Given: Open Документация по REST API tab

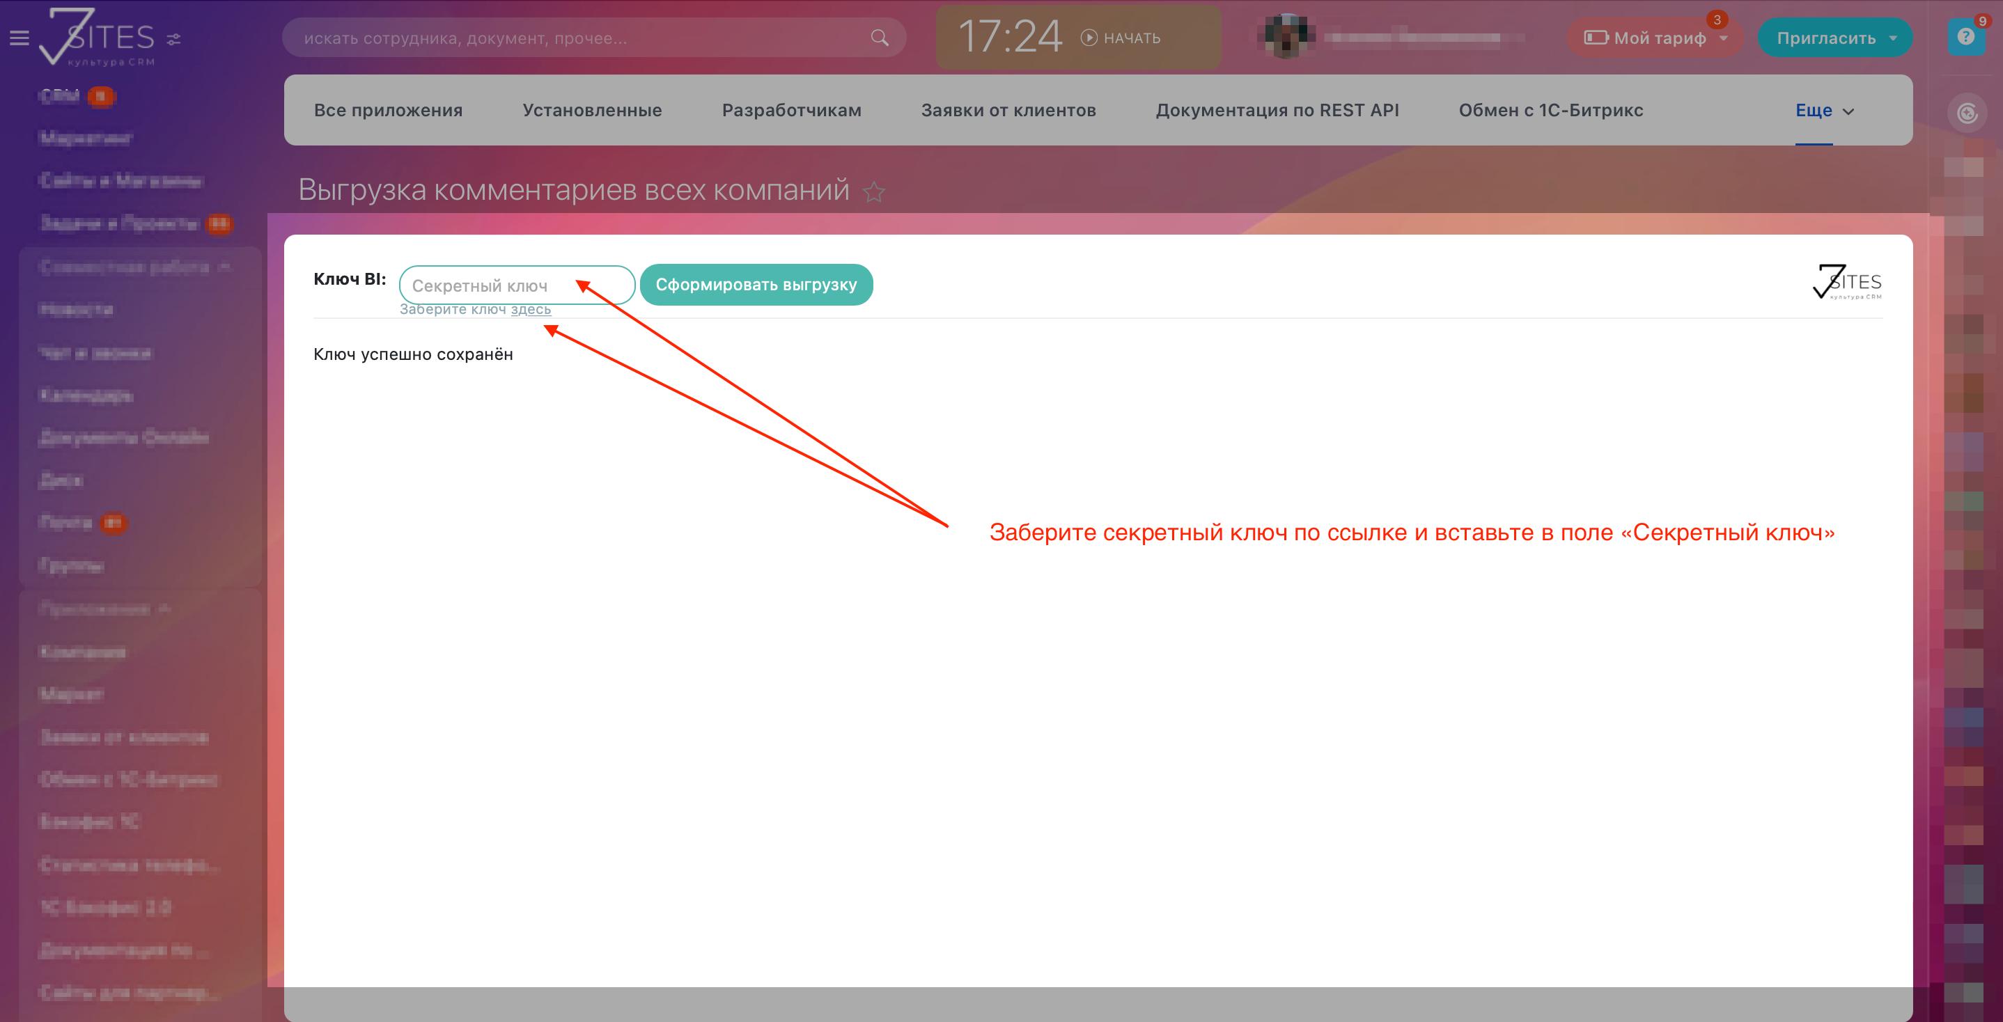Looking at the screenshot, I should click(x=1277, y=111).
